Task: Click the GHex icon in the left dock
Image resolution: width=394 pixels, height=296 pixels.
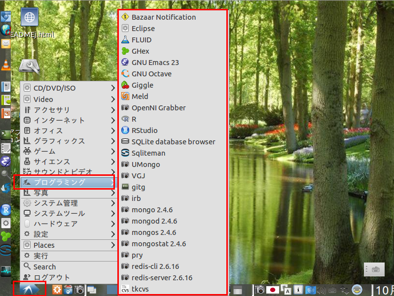Action: 6,236
